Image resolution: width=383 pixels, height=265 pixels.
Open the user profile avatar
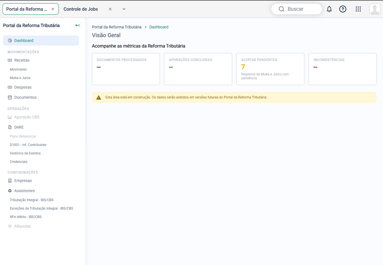pyautogui.click(x=375, y=9)
